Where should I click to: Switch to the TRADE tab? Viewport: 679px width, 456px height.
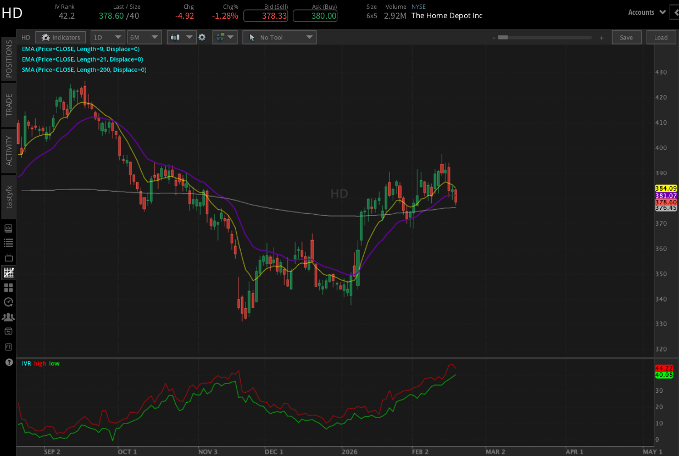pyautogui.click(x=8, y=103)
